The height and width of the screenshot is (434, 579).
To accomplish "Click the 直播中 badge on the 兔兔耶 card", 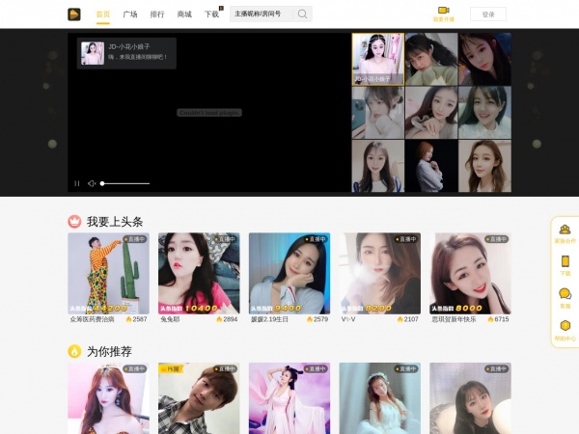I will tap(226, 239).
